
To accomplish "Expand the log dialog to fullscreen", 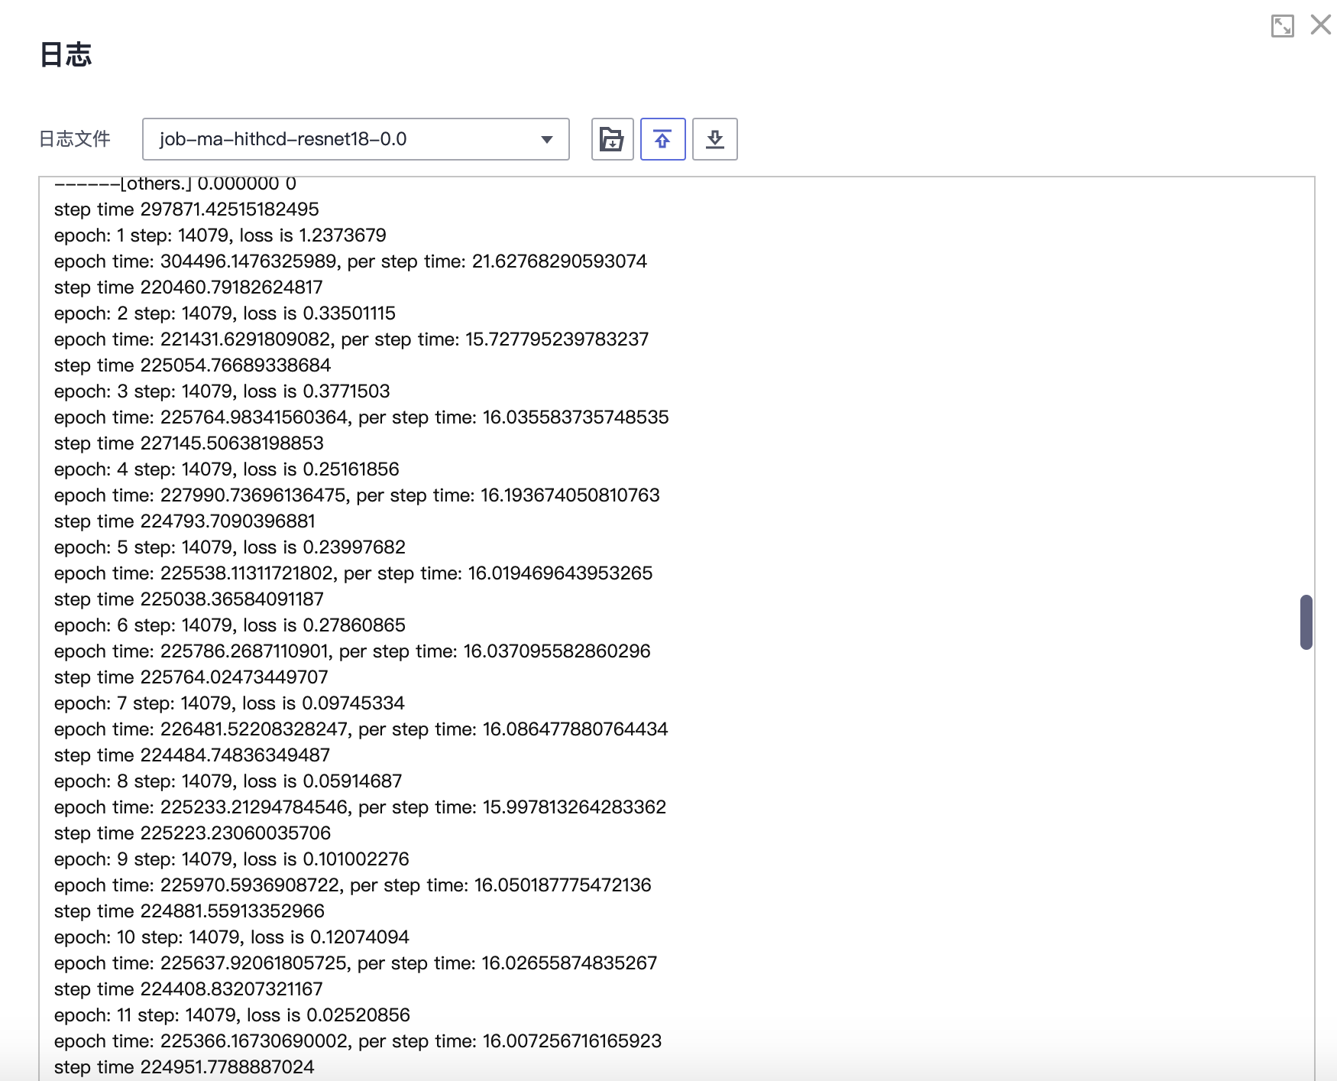I will [x=1282, y=26].
